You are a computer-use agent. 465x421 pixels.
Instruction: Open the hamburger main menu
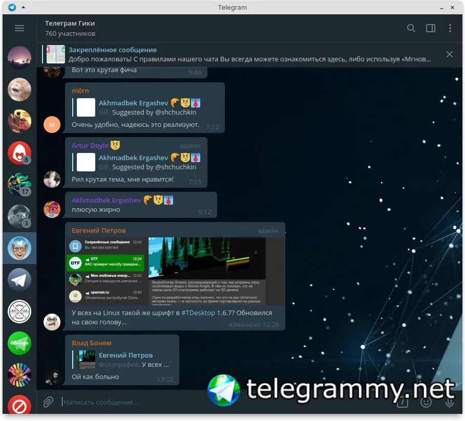coord(19,28)
